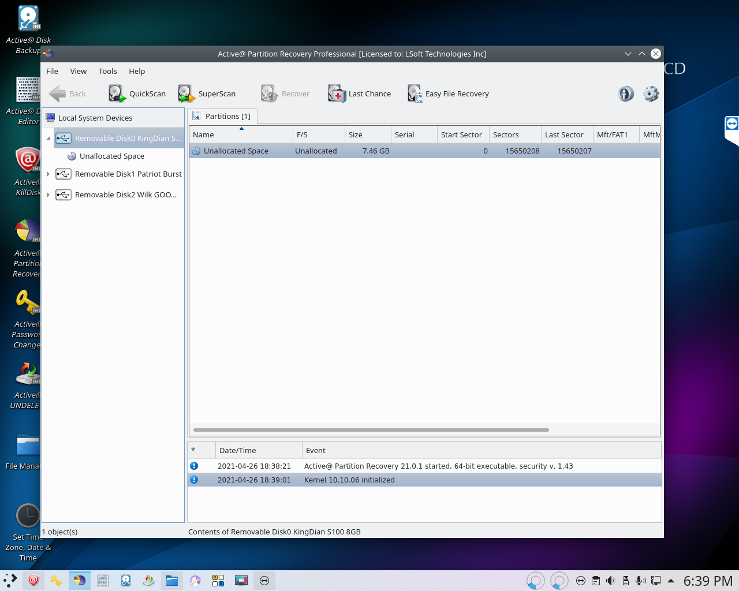Click the 7.46 GB size cell
The image size is (739, 591).
pyautogui.click(x=376, y=151)
